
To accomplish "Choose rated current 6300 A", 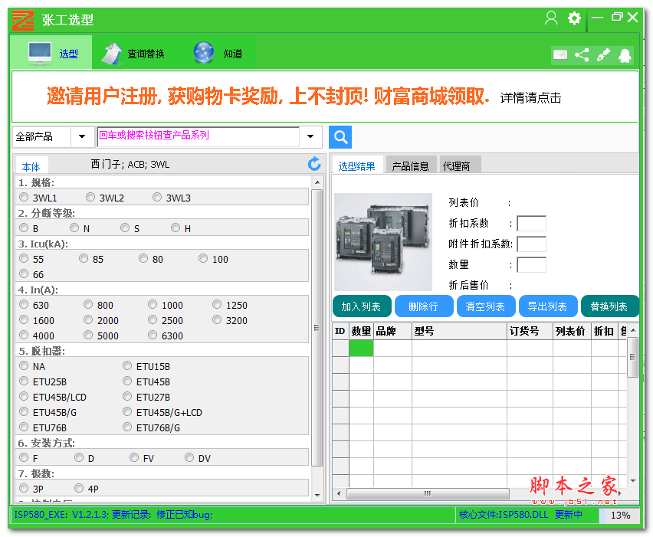I will pos(153,335).
